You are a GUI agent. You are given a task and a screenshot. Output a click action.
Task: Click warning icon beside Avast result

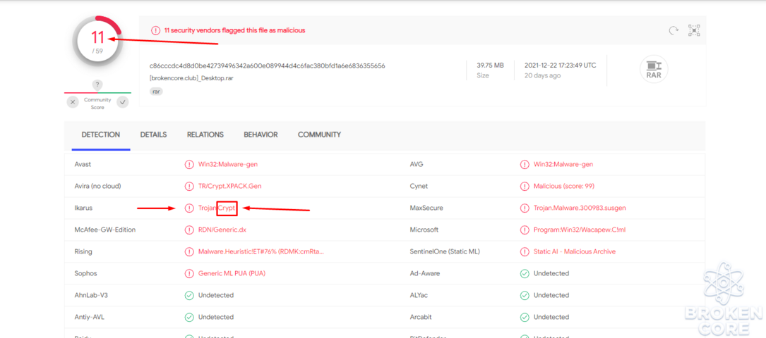[189, 165]
